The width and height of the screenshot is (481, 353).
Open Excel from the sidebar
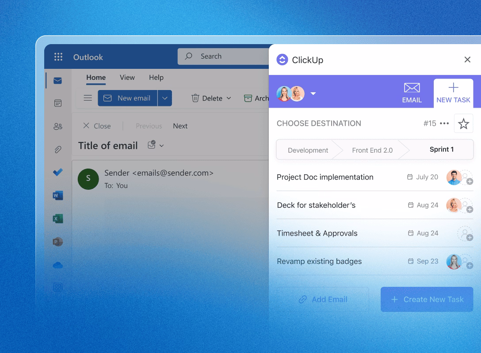(58, 218)
